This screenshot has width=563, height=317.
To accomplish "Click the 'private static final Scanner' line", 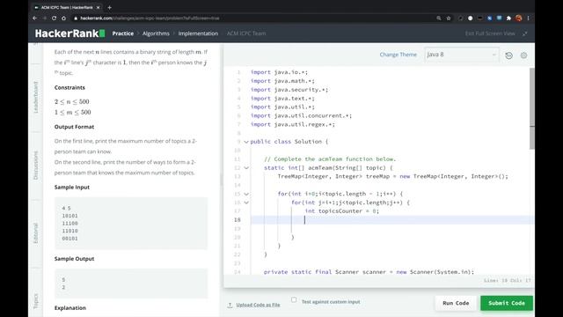I will (369, 272).
